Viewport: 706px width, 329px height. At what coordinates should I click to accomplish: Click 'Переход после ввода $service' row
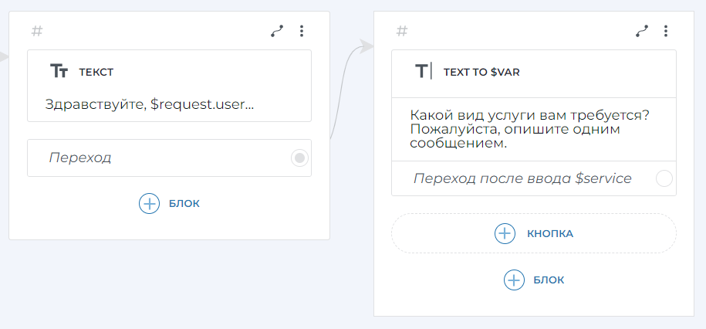coord(522,178)
